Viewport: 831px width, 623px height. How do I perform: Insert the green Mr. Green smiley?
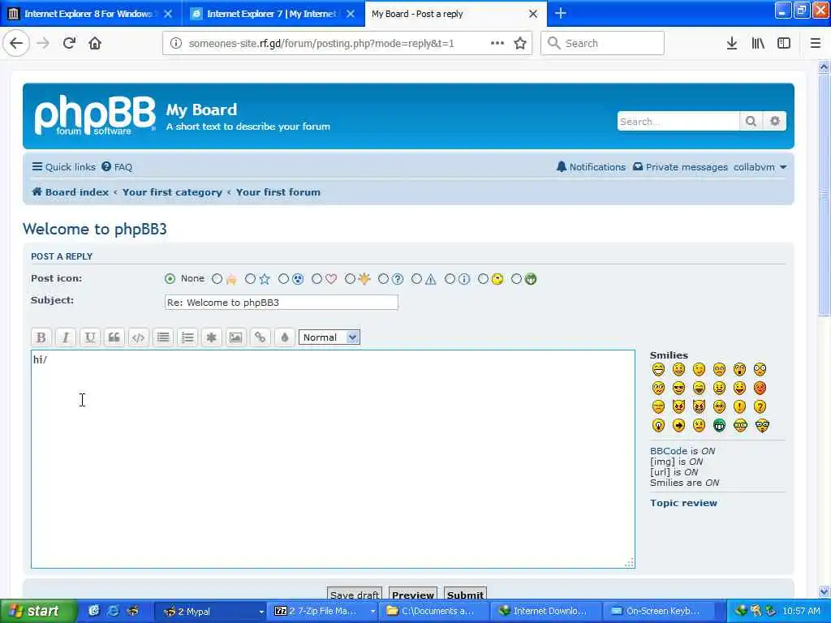point(719,425)
